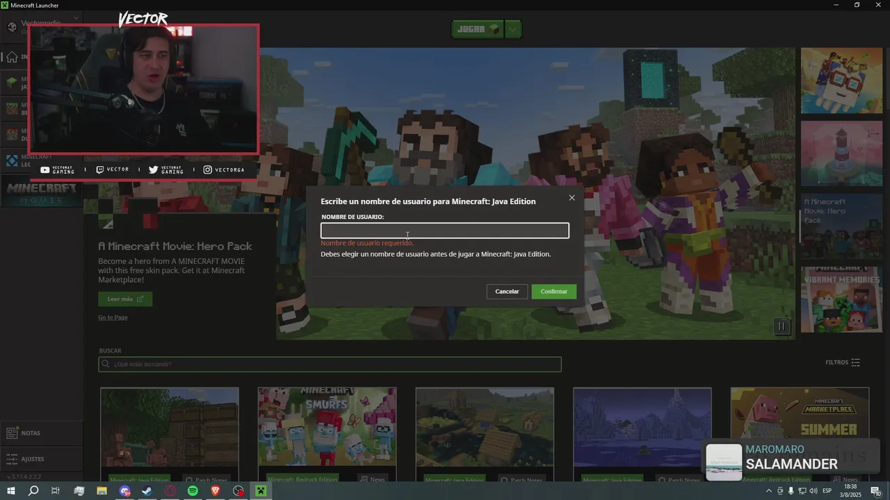The image size is (890, 500).
Task: Open the Minecraft Movie sidebar banner
Action: tap(40, 192)
